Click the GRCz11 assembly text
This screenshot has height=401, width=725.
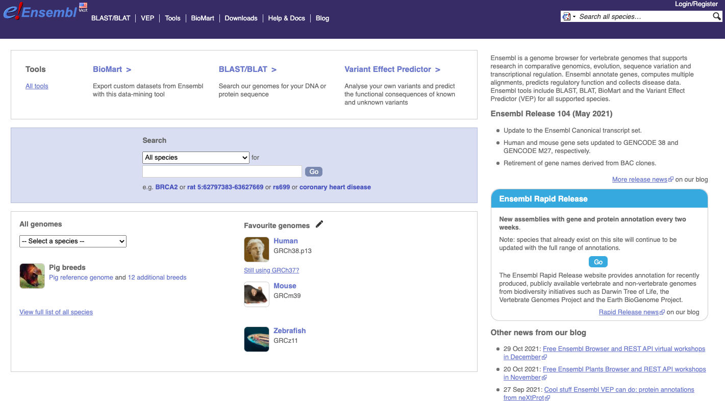(286, 341)
